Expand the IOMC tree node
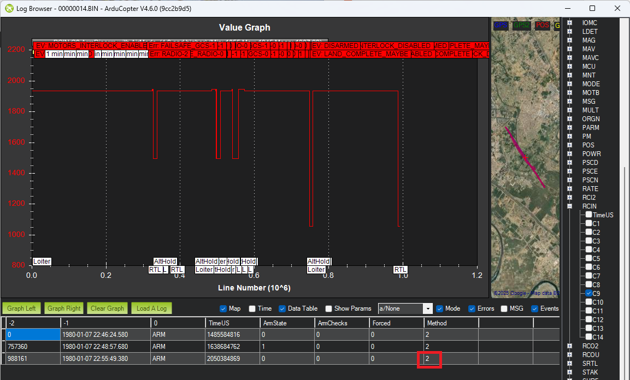The width and height of the screenshot is (630, 380). click(x=569, y=23)
